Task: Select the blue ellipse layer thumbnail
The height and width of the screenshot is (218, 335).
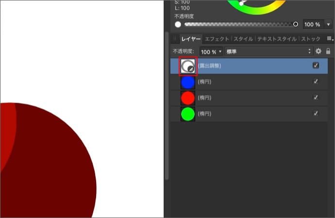Action: coord(187,82)
